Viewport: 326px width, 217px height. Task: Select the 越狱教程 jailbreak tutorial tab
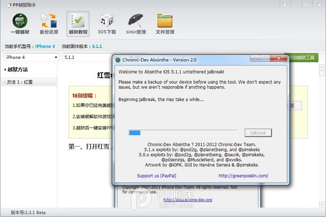(x=78, y=24)
